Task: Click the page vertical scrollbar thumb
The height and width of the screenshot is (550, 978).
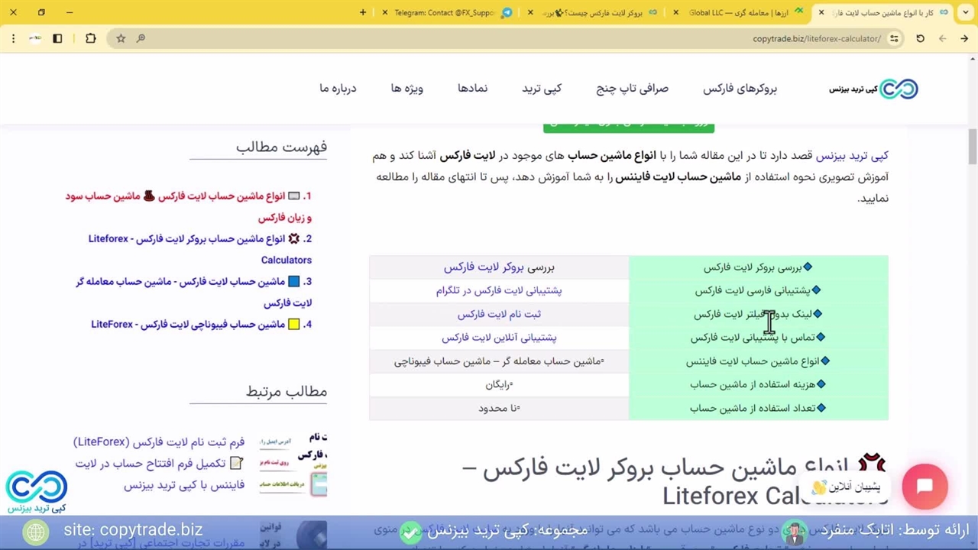Action: 972,145
